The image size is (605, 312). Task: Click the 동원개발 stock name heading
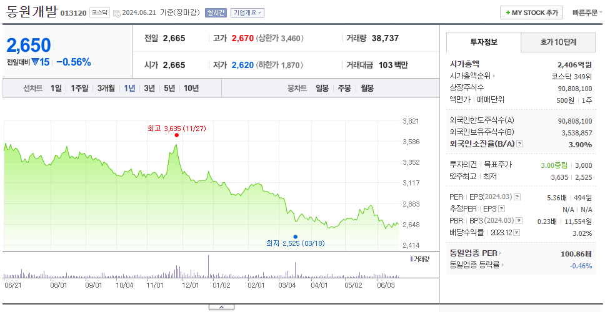coord(32,12)
